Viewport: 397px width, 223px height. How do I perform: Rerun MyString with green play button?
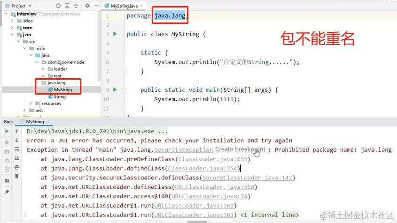(x=7, y=131)
